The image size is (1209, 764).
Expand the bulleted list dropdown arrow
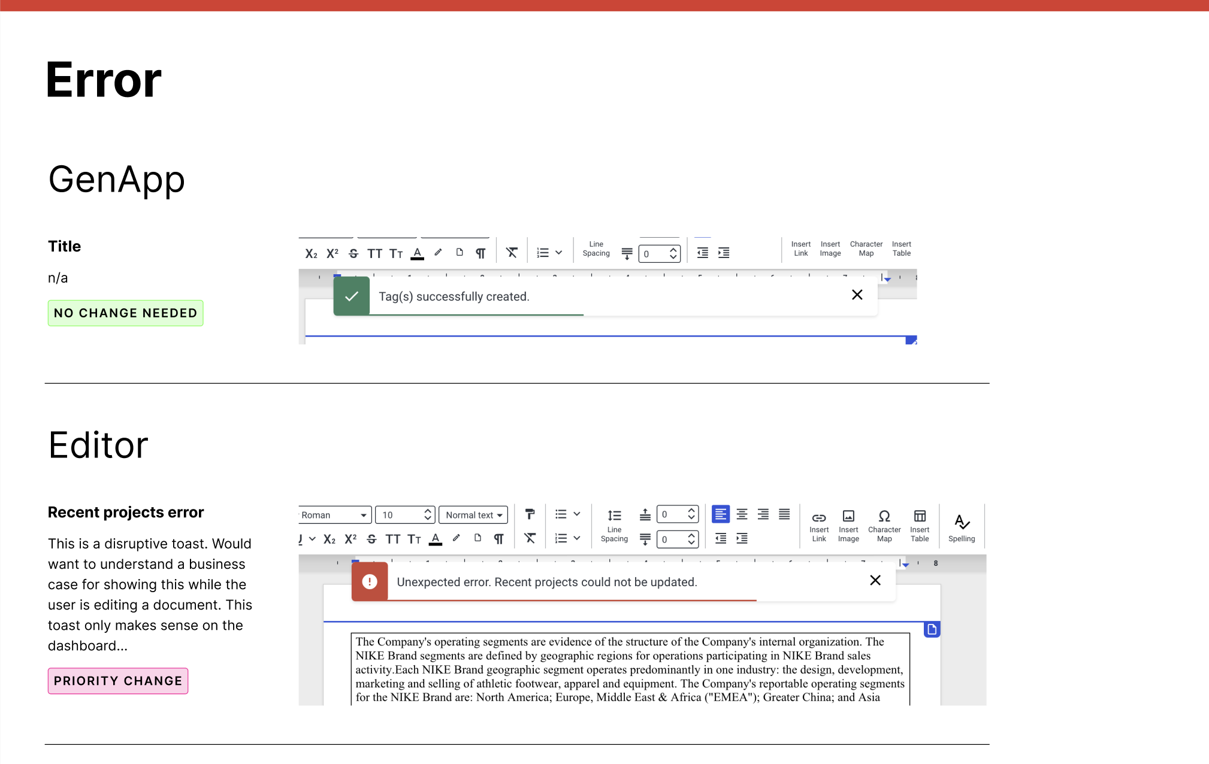point(577,514)
